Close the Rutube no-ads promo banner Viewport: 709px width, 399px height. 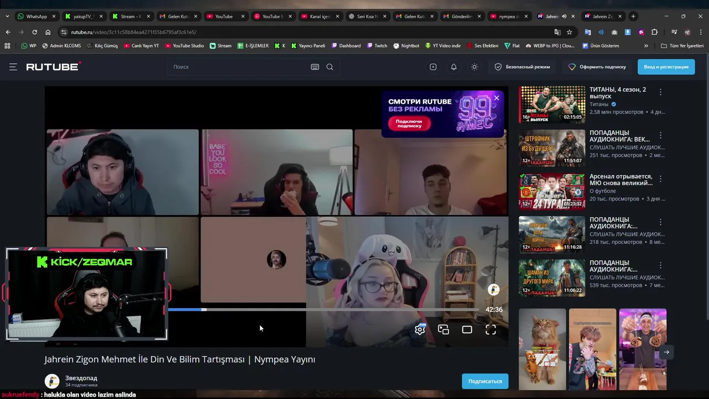pos(496,98)
